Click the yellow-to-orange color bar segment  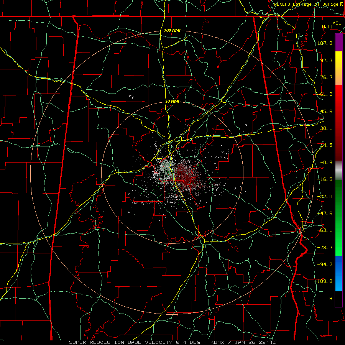[x=338, y=68]
